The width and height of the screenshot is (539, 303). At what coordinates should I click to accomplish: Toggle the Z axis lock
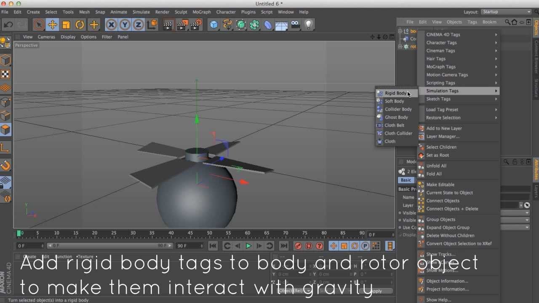point(139,25)
